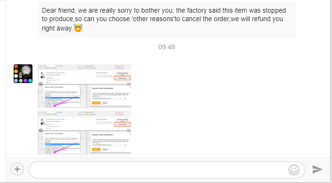Click Close button beside Submit in first image
Screen dimensions: 332x183
(105, 103)
